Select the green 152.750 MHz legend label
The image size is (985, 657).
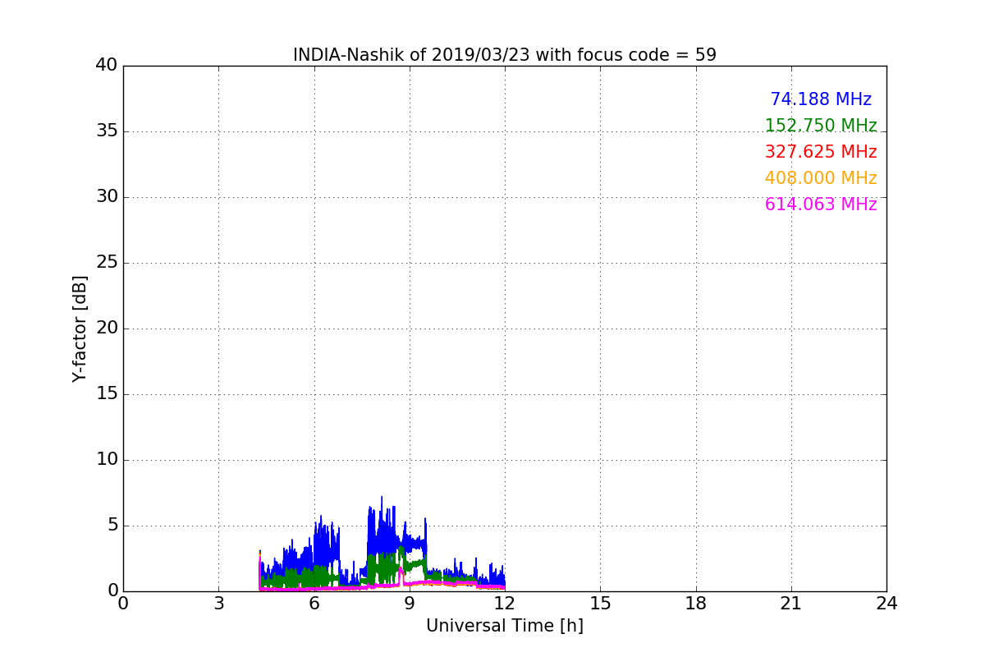click(x=820, y=126)
